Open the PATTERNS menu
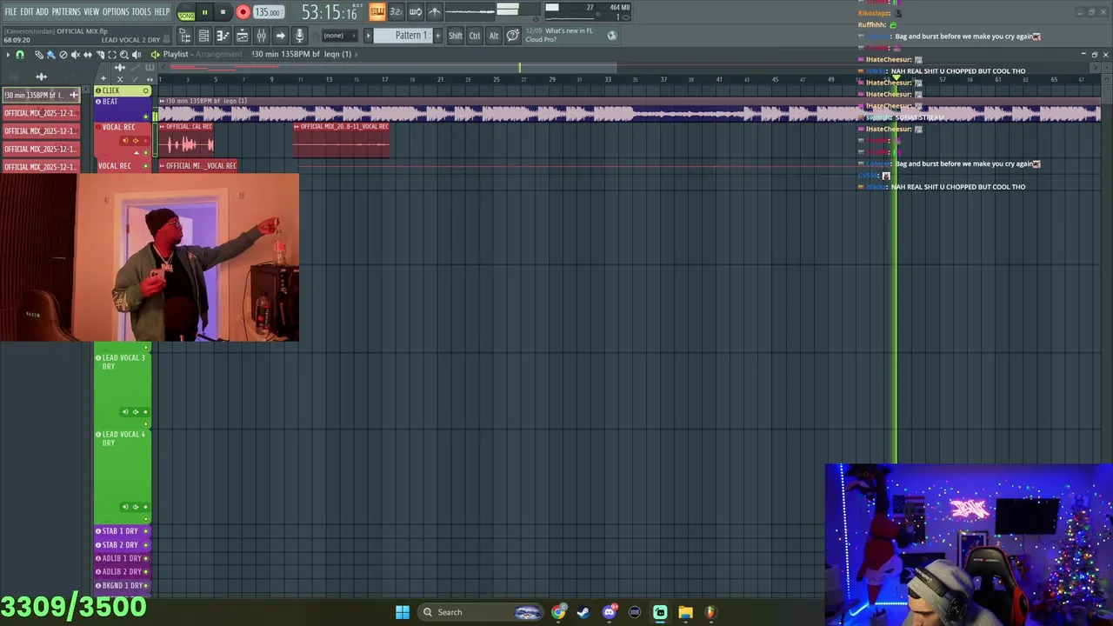Image resolution: width=1113 pixels, height=626 pixels. (66, 11)
